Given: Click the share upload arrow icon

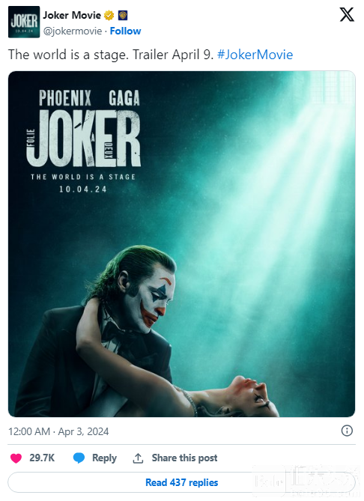Looking at the screenshot, I should click(138, 458).
